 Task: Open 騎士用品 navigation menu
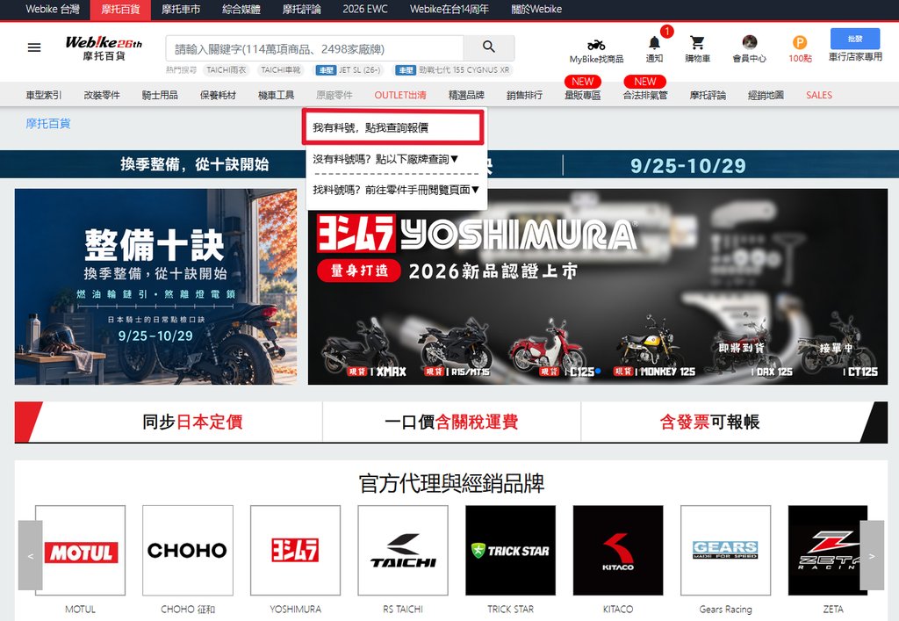pos(160,95)
